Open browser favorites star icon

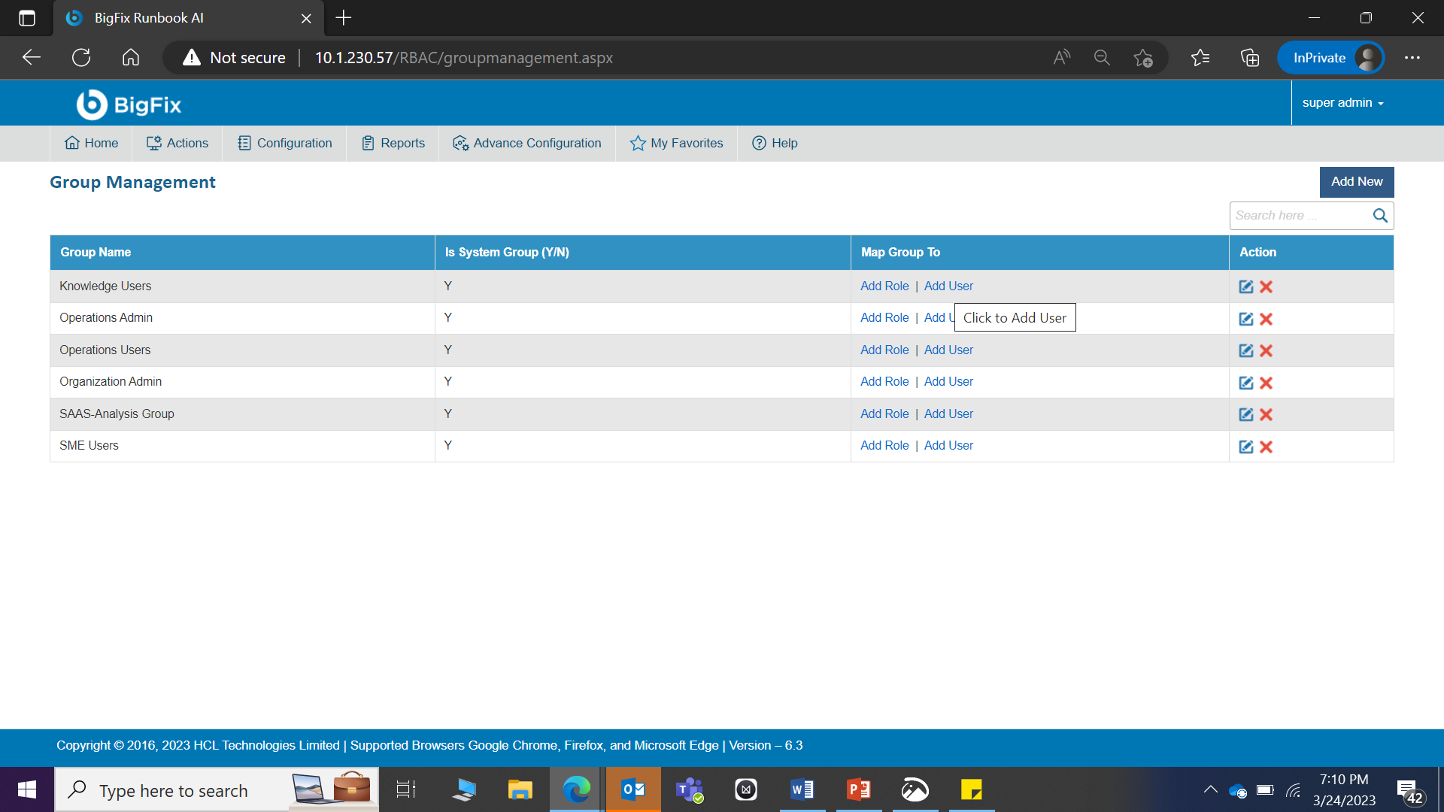1200,58
